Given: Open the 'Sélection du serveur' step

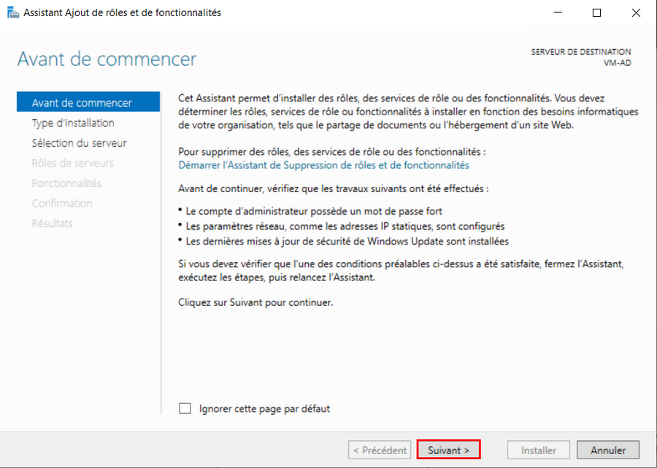Looking at the screenshot, I should 79,143.
